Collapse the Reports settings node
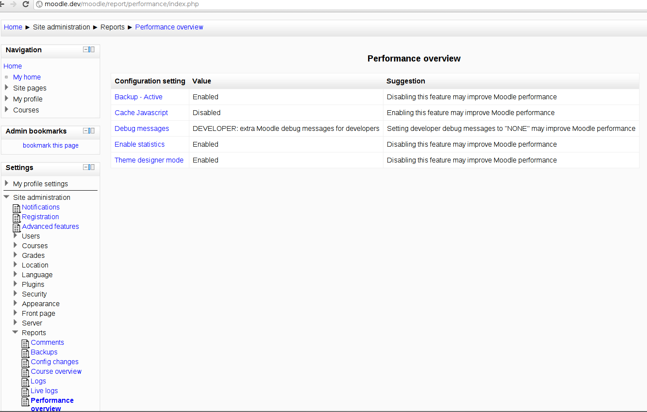 15,332
